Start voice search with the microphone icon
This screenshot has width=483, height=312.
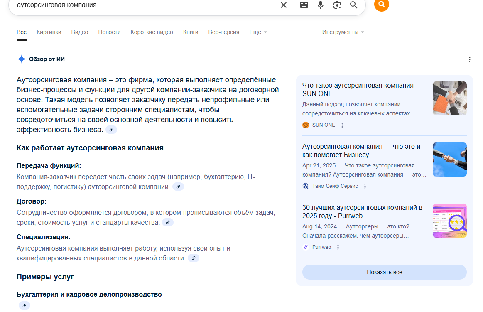pos(321,5)
